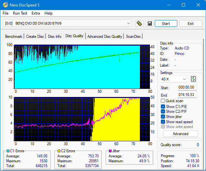
Task: Uncheck Show C1/PIE option
Action: (163, 106)
